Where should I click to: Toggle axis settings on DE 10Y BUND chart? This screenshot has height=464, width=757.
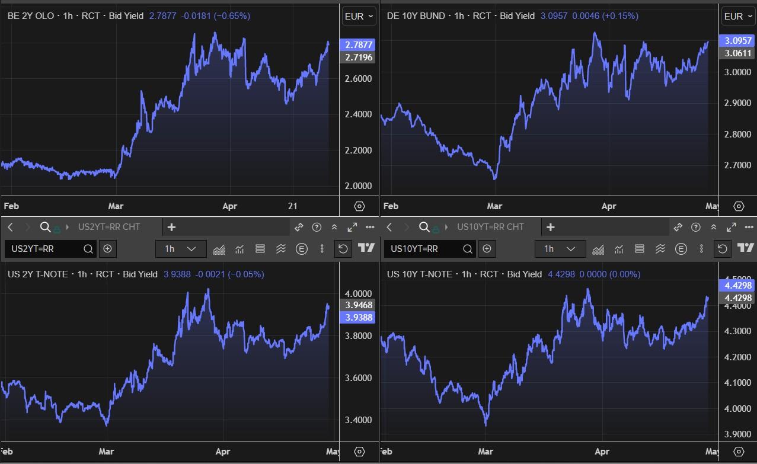coord(739,206)
